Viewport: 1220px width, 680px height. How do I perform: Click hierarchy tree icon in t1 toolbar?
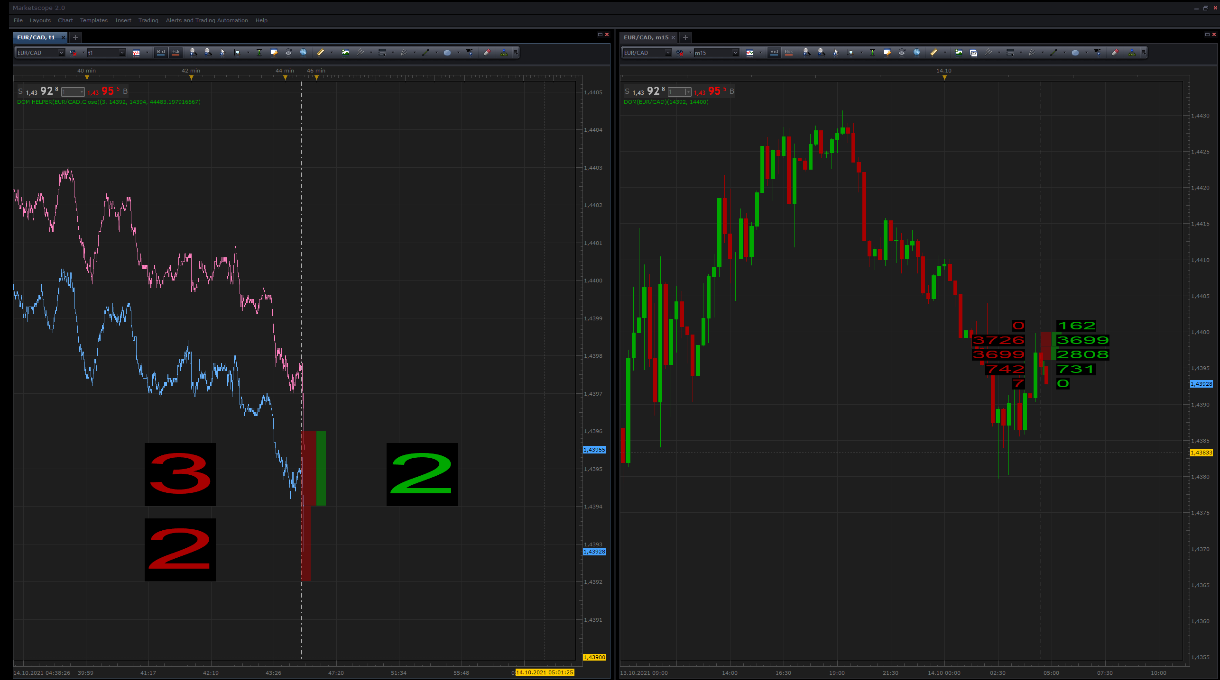[x=504, y=53]
